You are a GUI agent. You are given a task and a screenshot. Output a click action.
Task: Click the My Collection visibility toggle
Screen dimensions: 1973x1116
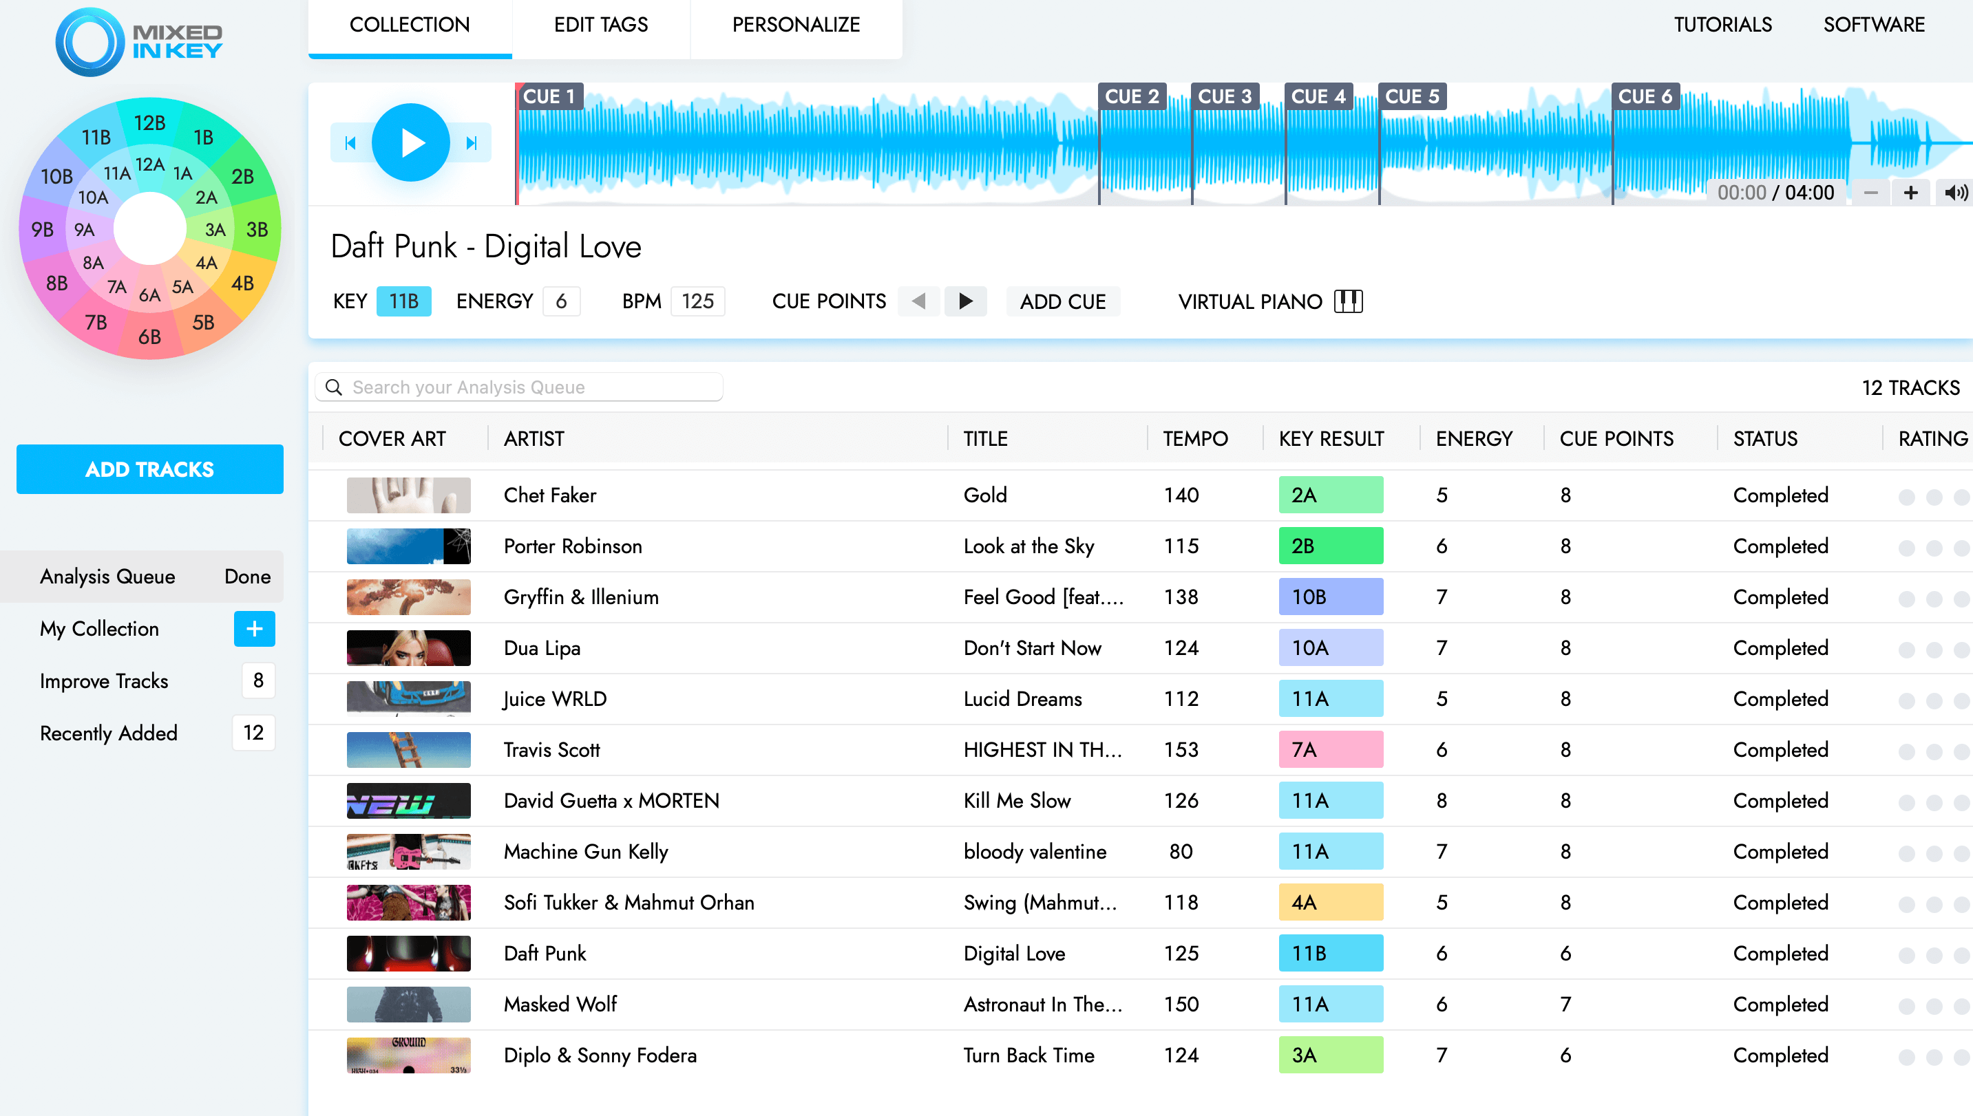click(255, 627)
